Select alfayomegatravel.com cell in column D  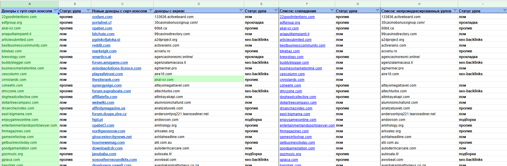(x=172, y=85)
